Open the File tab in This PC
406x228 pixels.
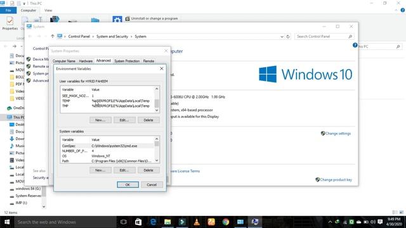(x=8, y=10)
